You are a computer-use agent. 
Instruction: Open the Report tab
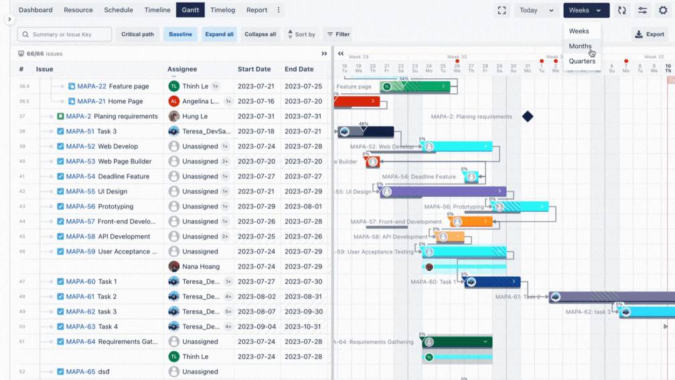coord(256,10)
